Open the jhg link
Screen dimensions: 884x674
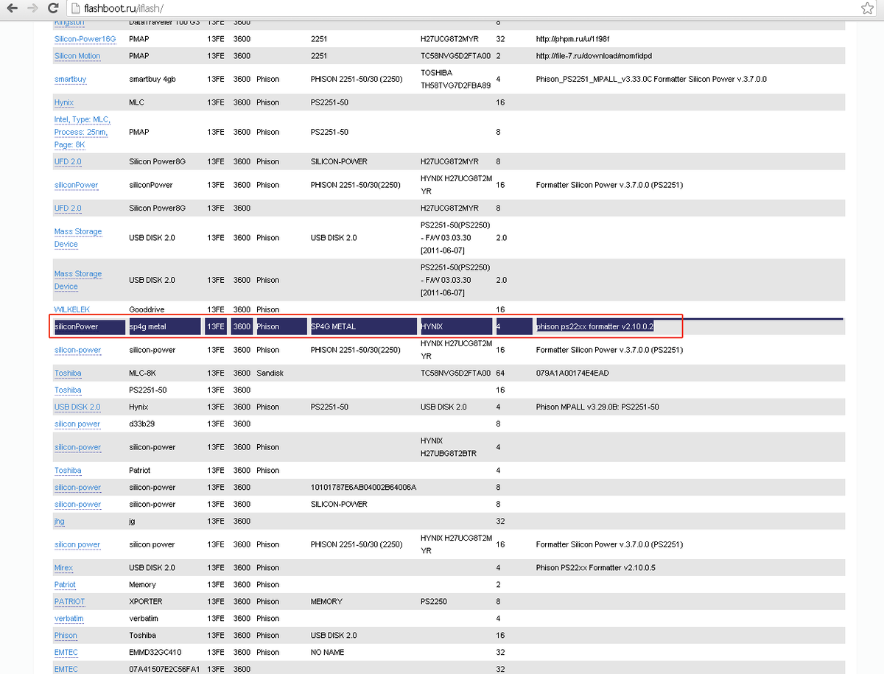point(60,521)
